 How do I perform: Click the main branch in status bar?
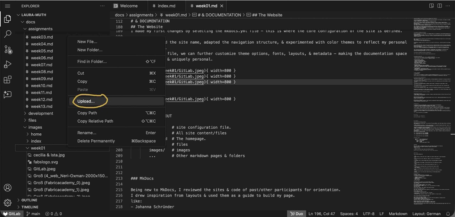pos(33,214)
